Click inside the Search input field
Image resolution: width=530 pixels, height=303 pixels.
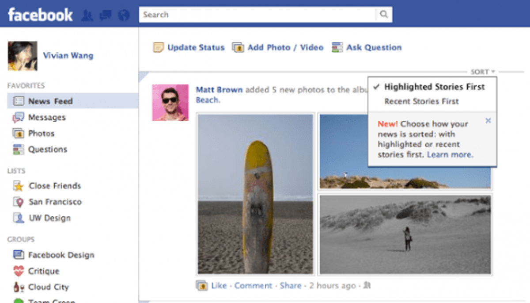pyautogui.click(x=257, y=15)
